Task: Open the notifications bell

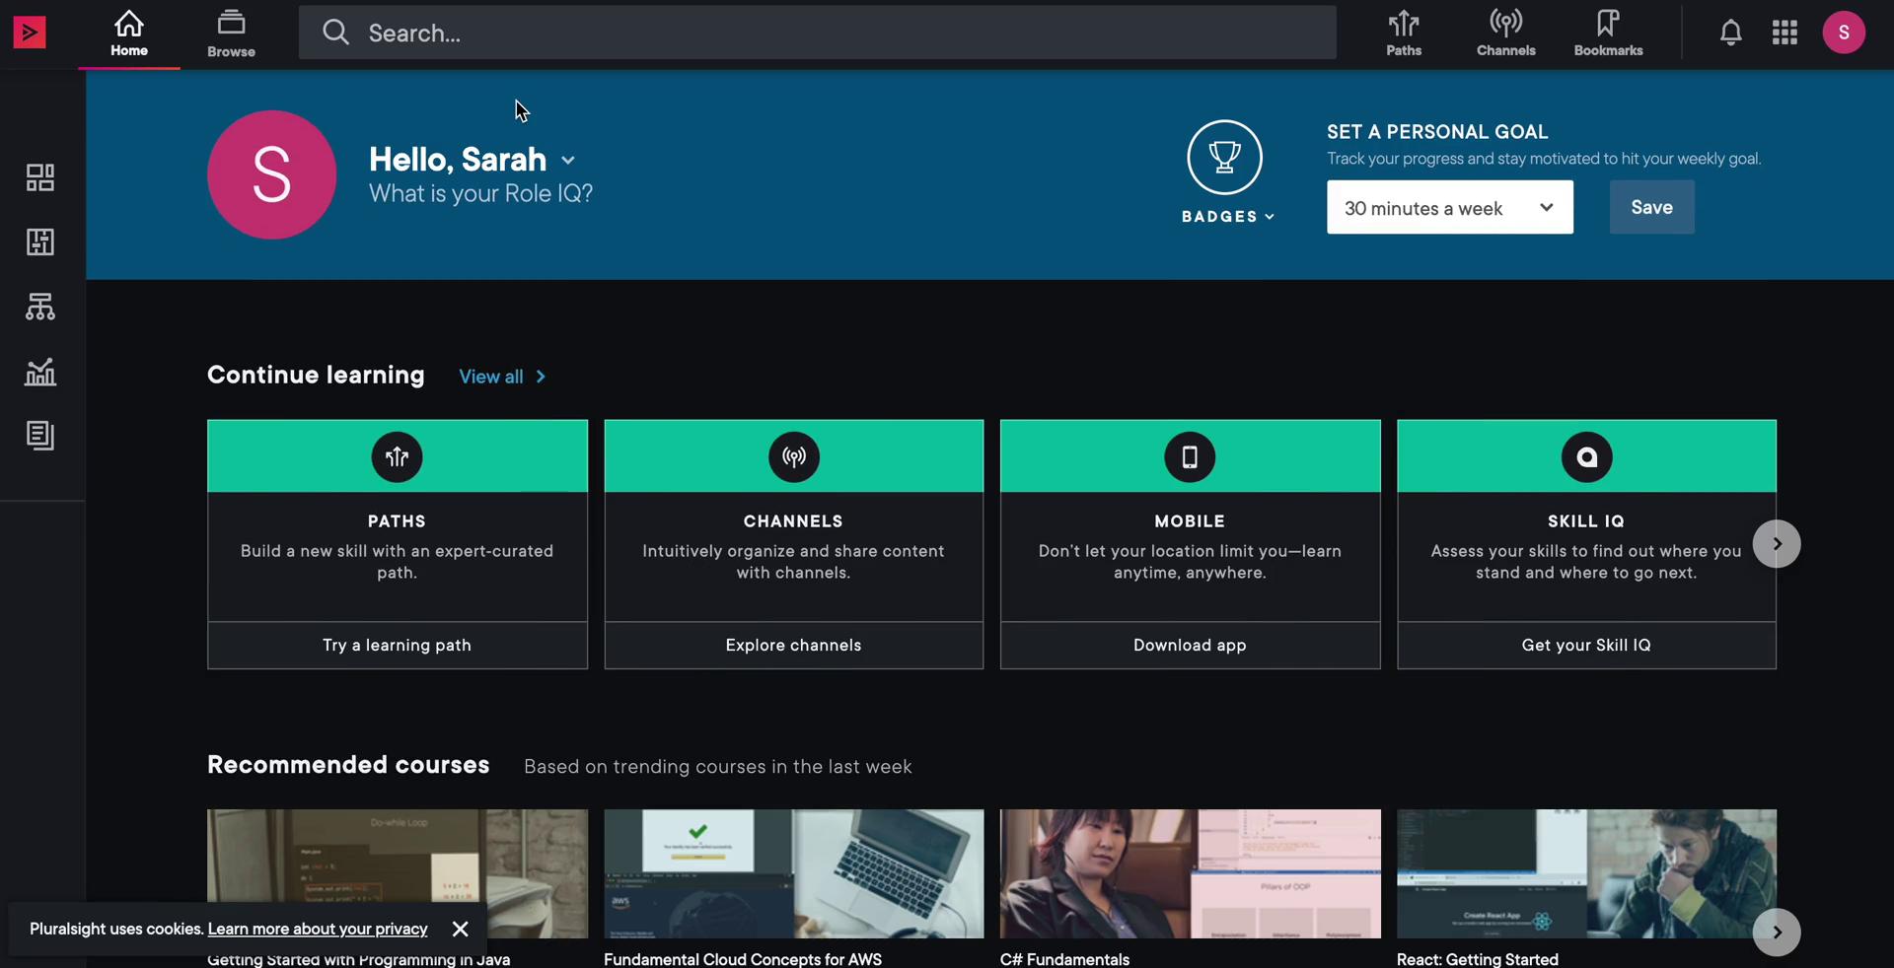Action: [1730, 33]
